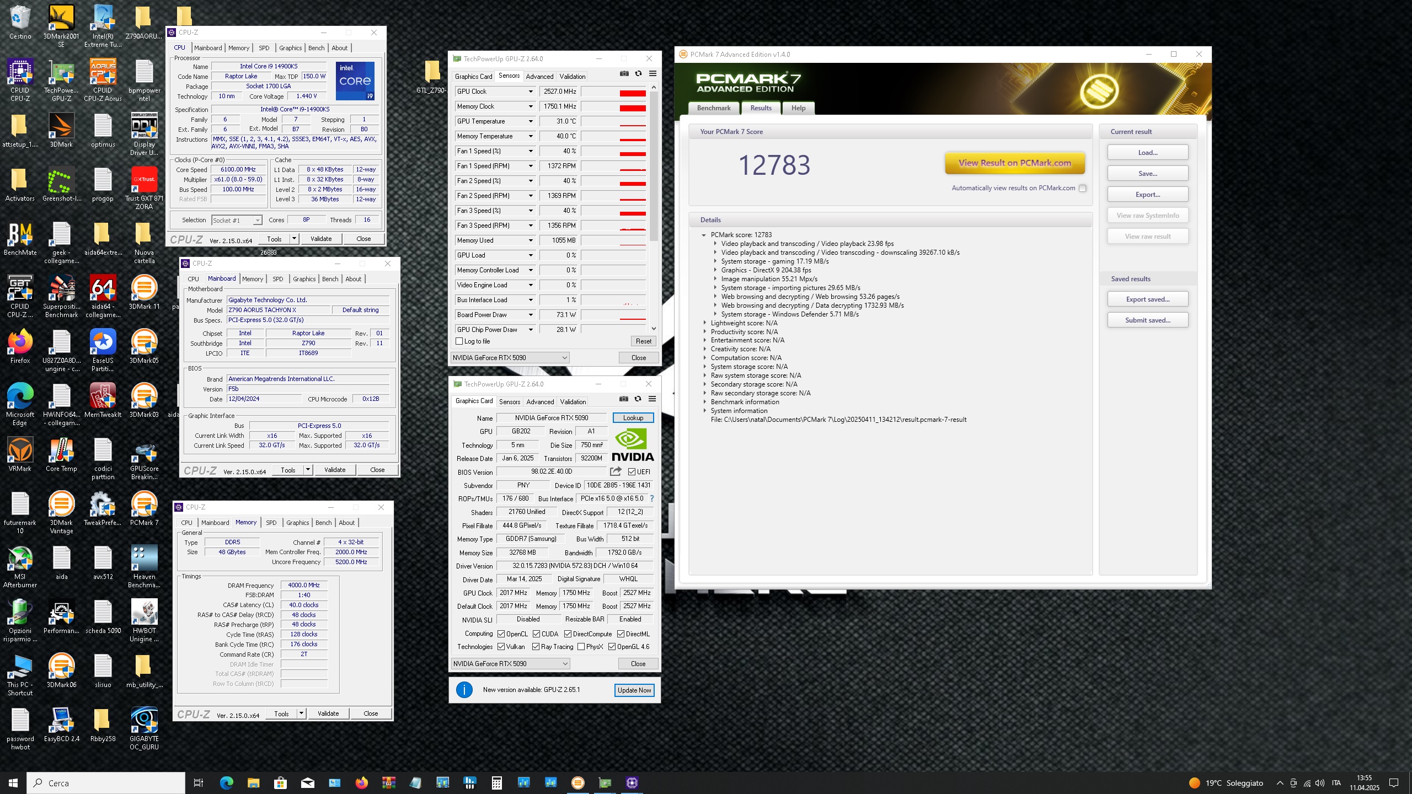Click the Export saved... button
1412x794 pixels.
(x=1148, y=299)
